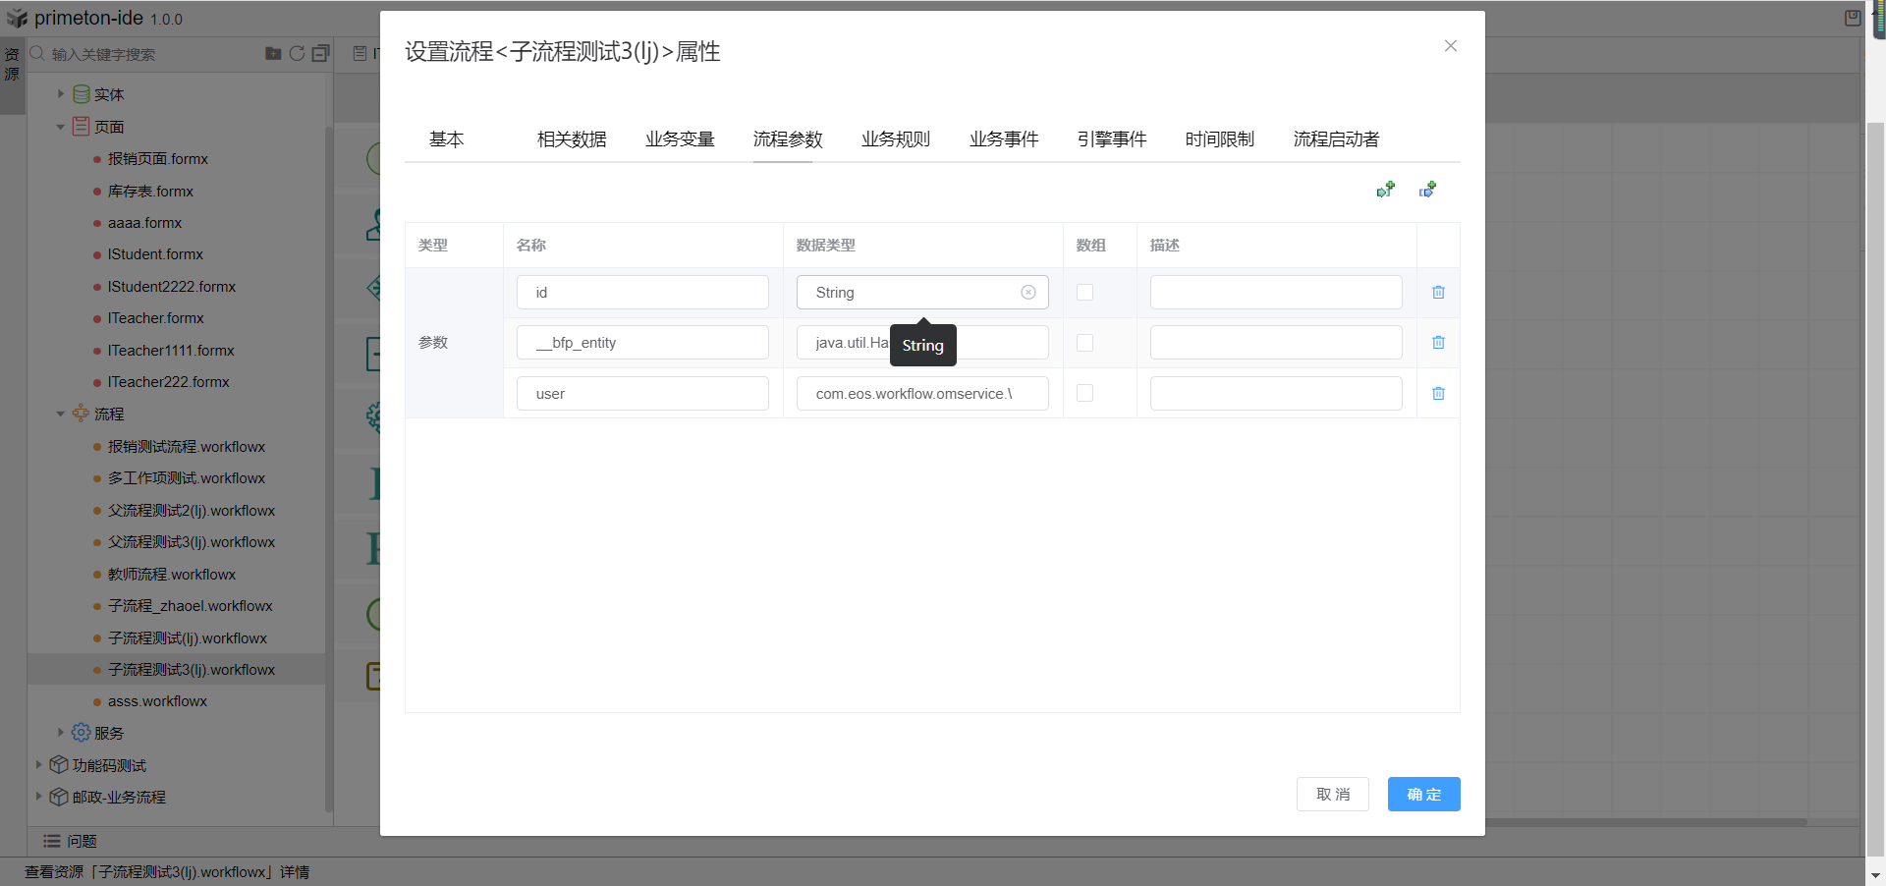Clear the String data type field
Screen dimensions: 1886x886
1027,293
